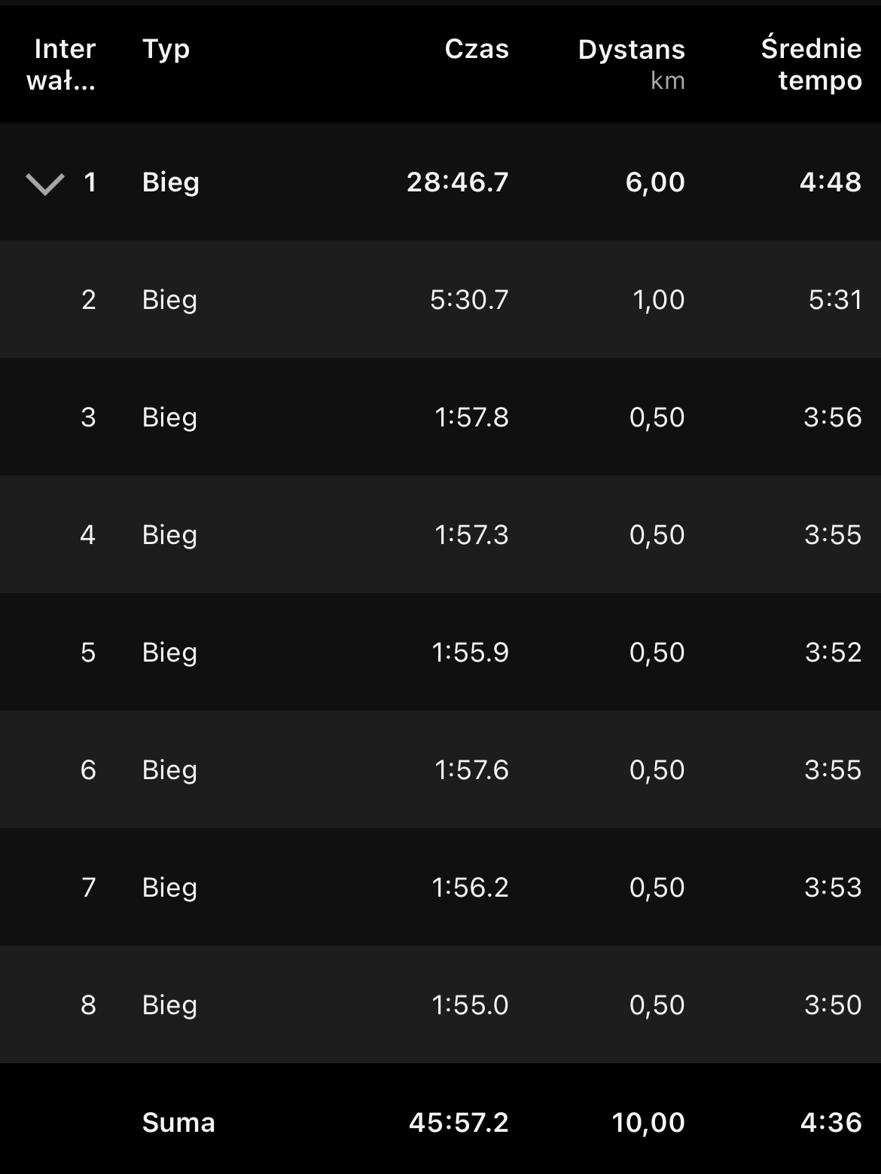881x1174 pixels.
Task: Select interval 7 pace 3:53
Action: pos(832,888)
